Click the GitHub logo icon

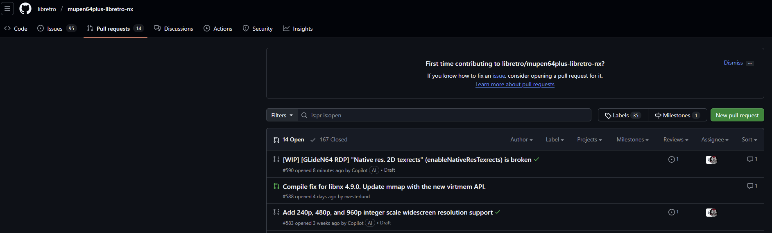25,9
